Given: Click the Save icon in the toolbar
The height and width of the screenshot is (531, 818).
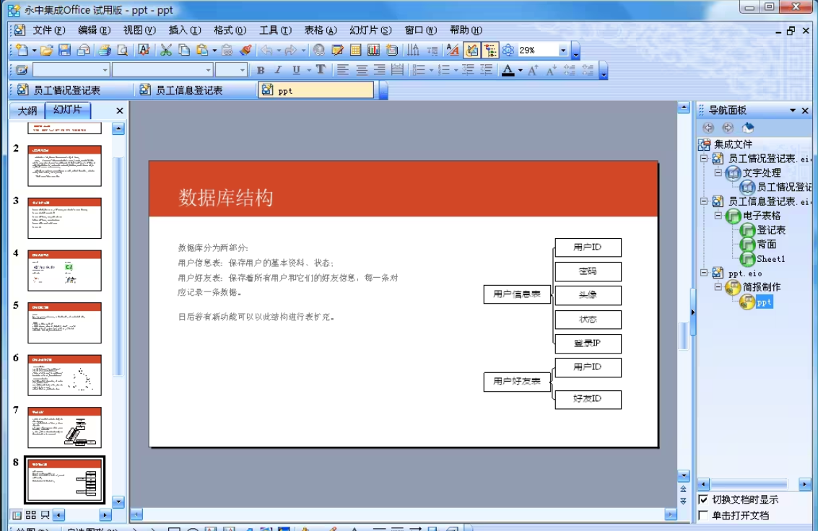Looking at the screenshot, I should coord(65,51).
